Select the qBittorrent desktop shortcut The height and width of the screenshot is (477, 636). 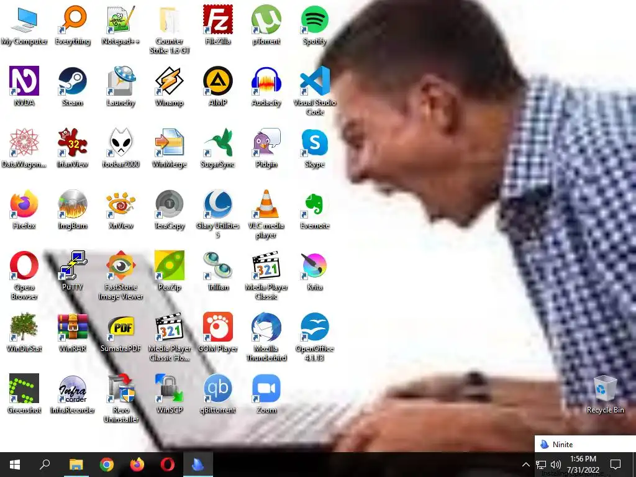(218, 394)
